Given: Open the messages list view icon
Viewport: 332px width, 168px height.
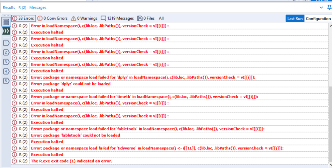Looking at the screenshot, I should 6,22.
